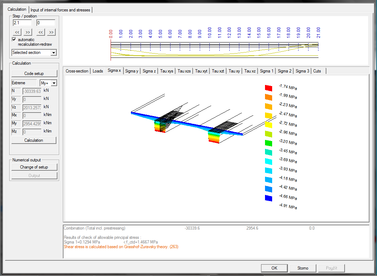Select the Sigma 1 tab
The height and width of the screenshot is (276, 377).
(x=267, y=71)
